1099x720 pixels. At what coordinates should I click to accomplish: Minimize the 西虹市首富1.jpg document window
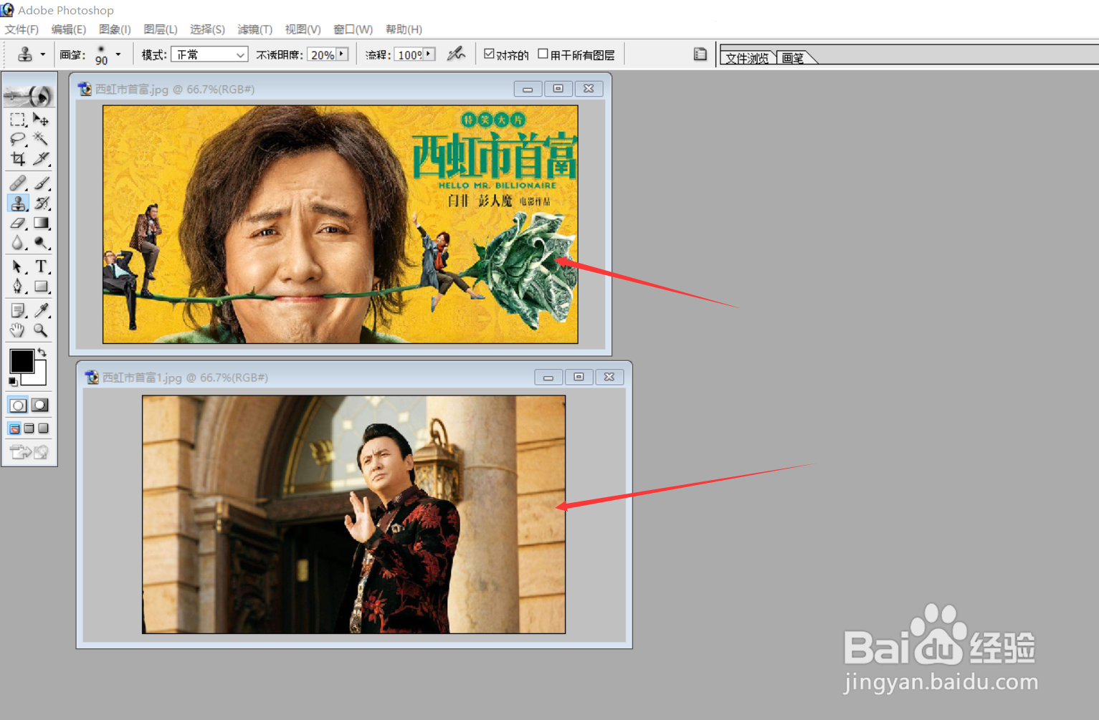(548, 377)
